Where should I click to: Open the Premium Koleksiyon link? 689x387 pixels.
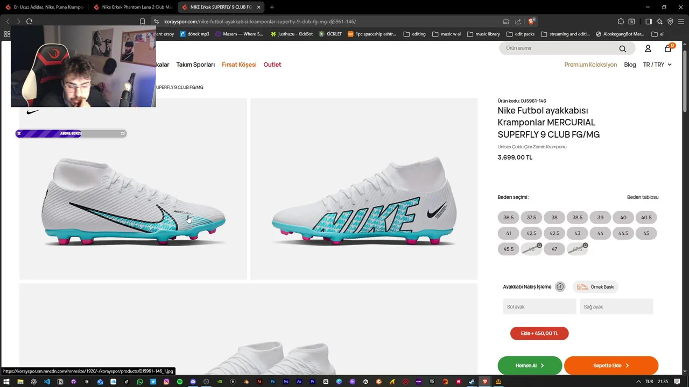click(590, 64)
